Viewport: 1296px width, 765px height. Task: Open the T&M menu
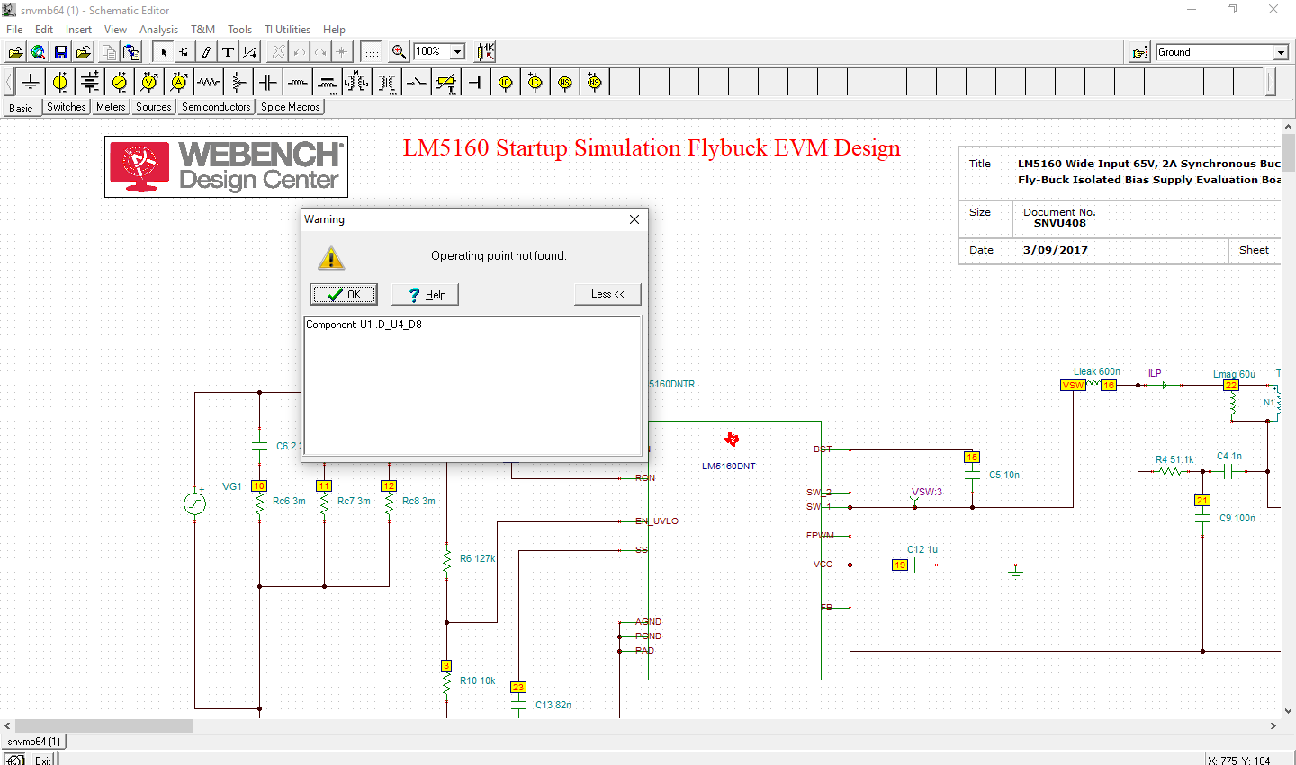pos(202,30)
